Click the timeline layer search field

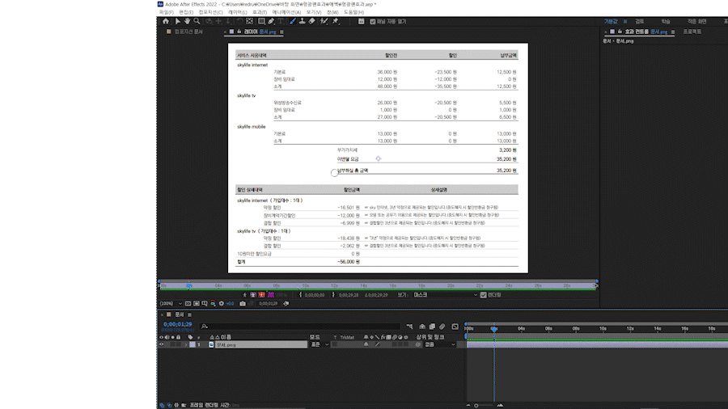click(300, 327)
